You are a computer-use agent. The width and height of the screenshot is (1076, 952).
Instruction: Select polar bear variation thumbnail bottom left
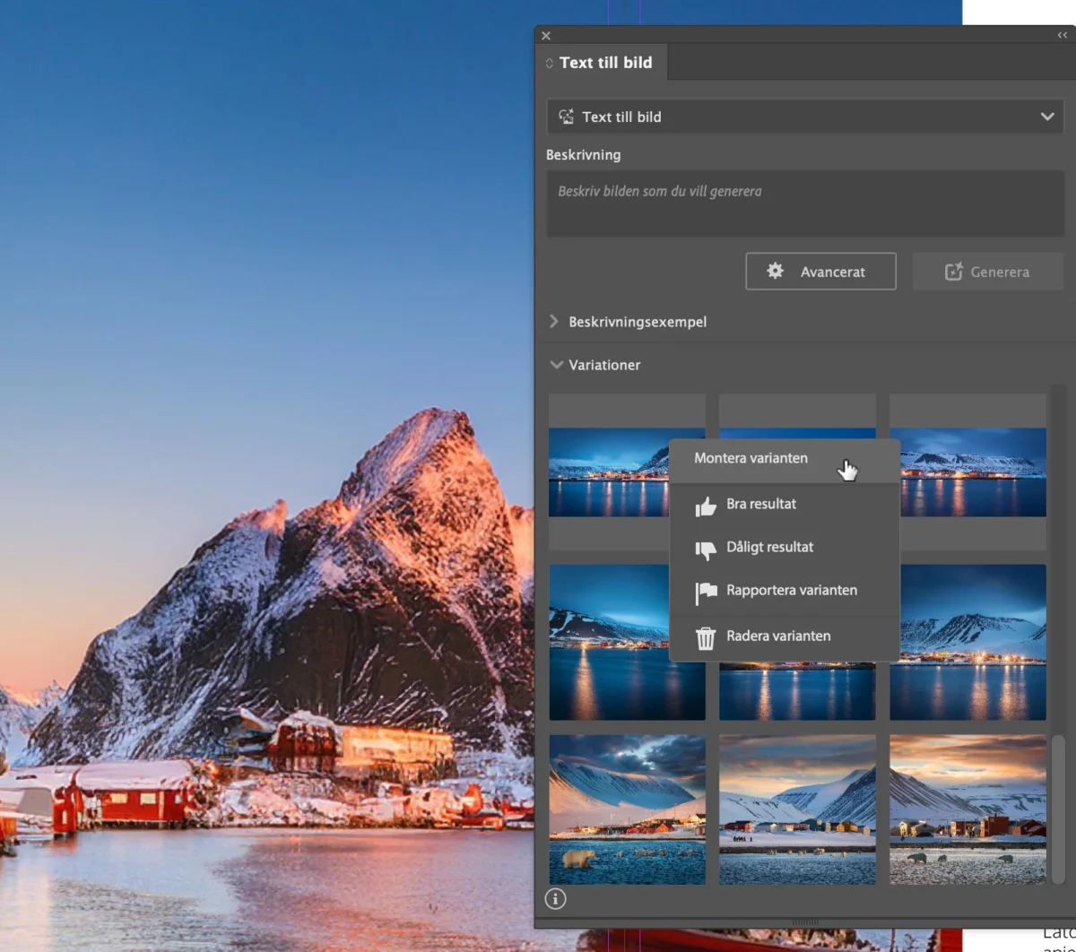(627, 809)
